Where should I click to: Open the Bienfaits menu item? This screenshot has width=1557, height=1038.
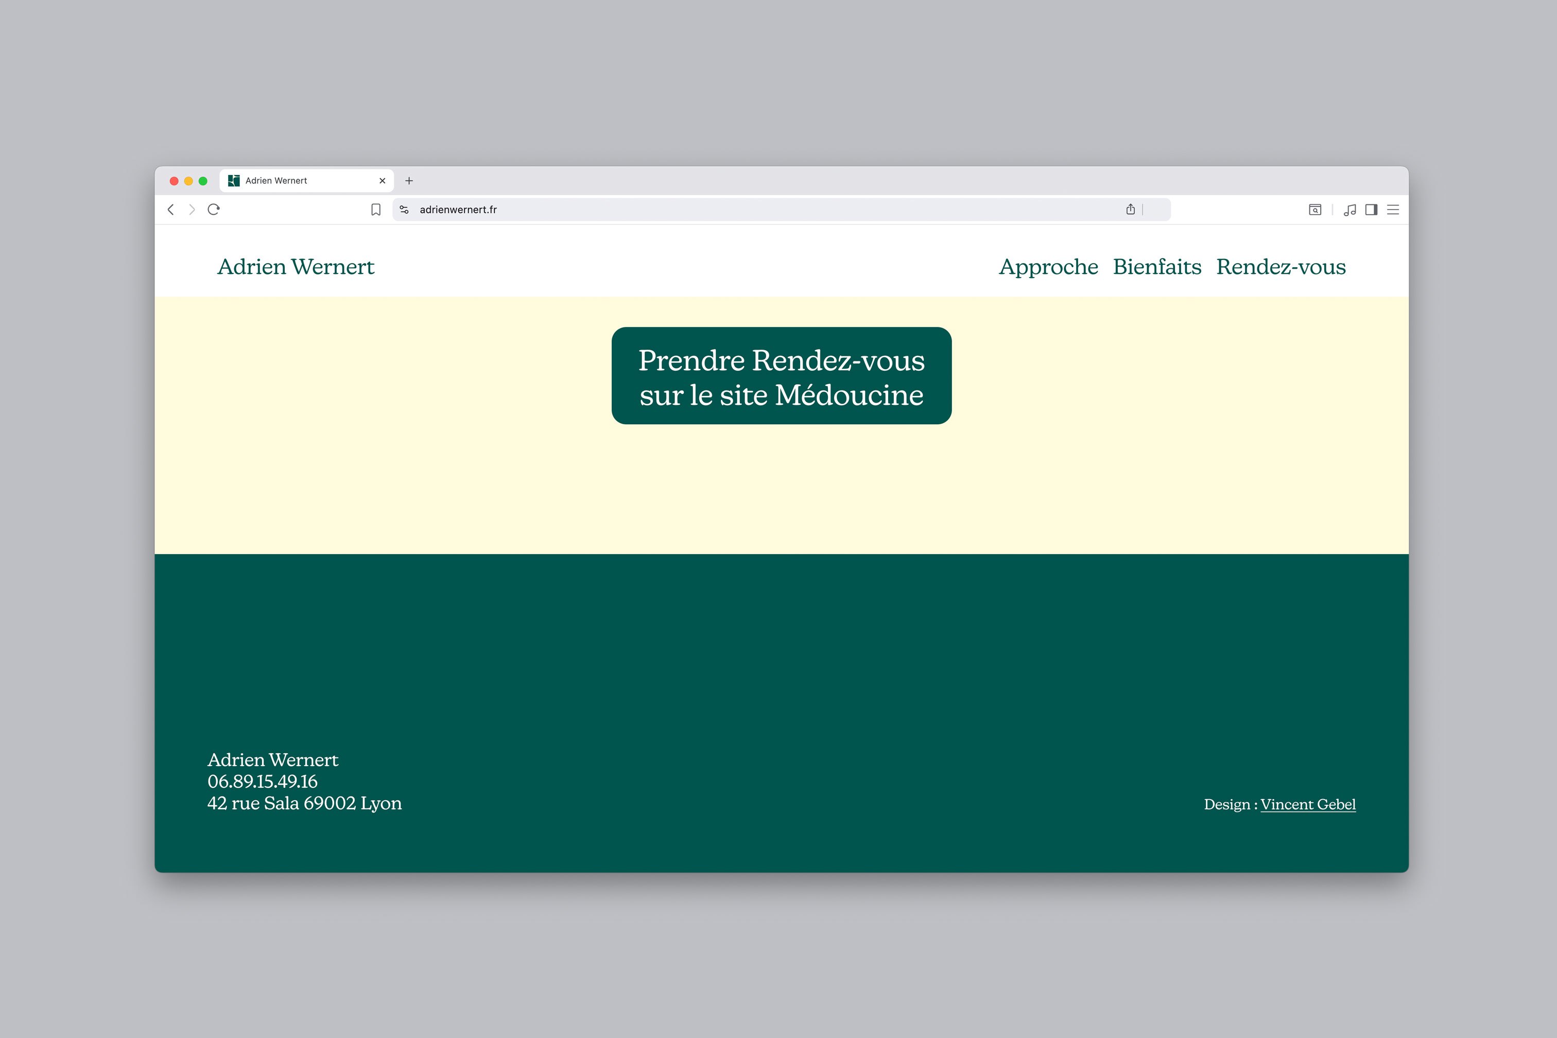[1156, 267]
